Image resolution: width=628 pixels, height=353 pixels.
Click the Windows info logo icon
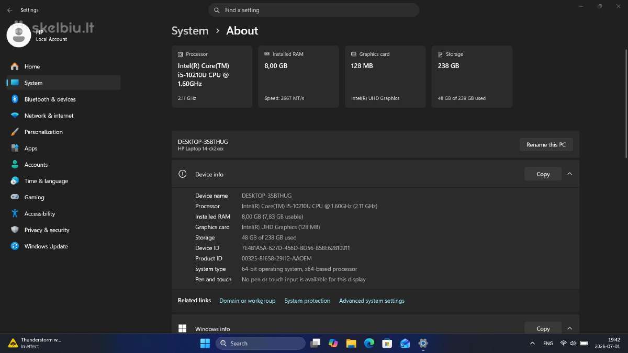(x=182, y=328)
